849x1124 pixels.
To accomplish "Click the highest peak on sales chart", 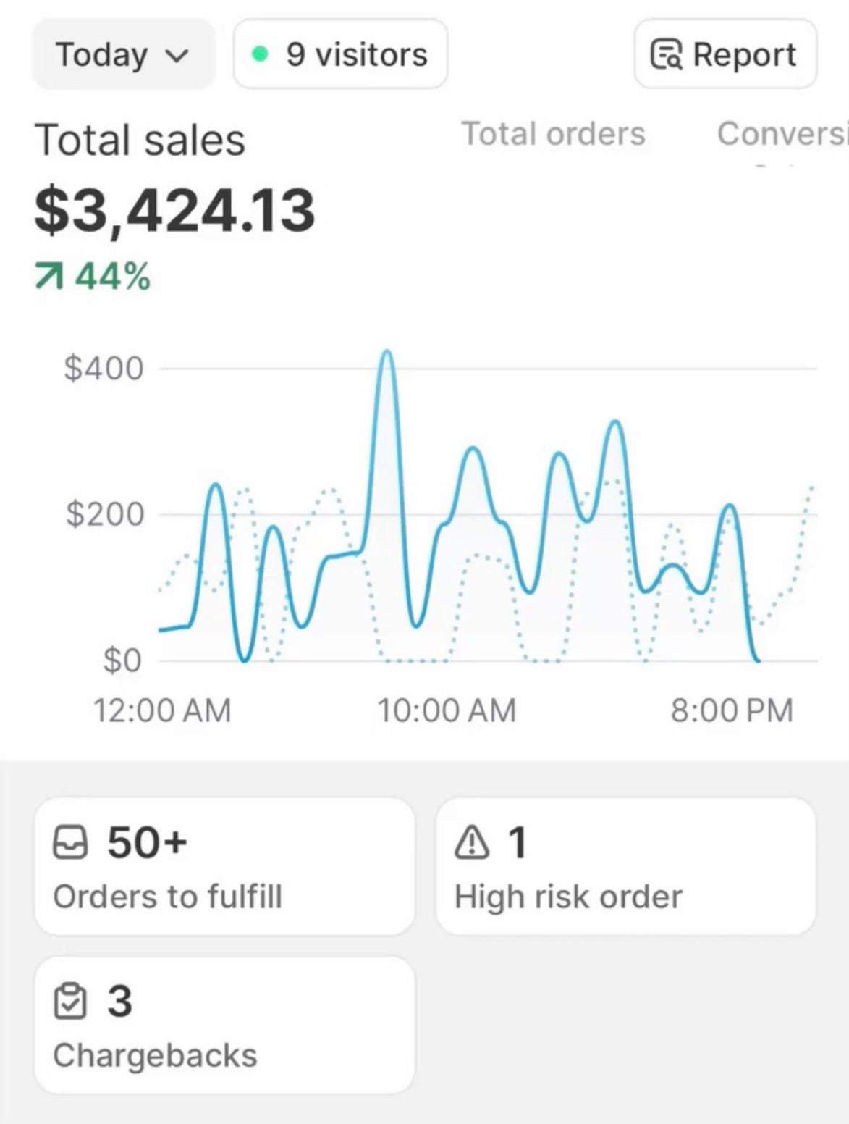I will pos(387,353).
